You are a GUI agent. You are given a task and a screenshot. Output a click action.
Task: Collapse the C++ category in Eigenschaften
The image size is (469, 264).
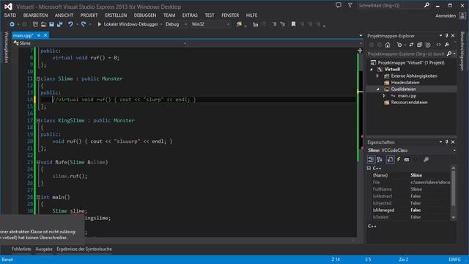coord(369,168)
